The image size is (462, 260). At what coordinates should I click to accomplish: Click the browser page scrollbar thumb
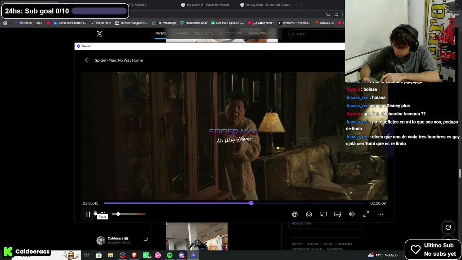pos(460,173)
